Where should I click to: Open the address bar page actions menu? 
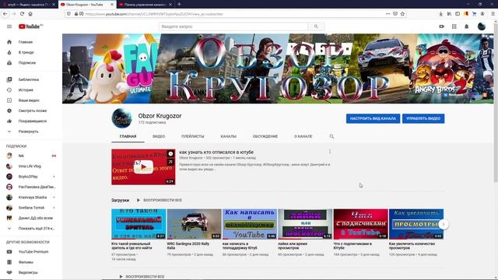pos(388,14)
